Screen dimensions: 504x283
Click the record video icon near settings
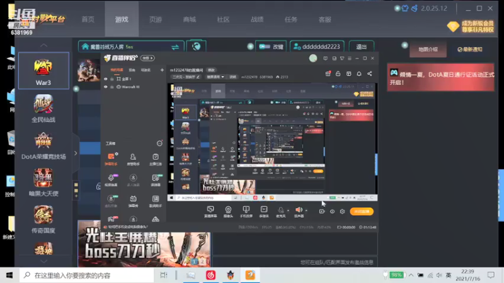click(x=322, y=211)
